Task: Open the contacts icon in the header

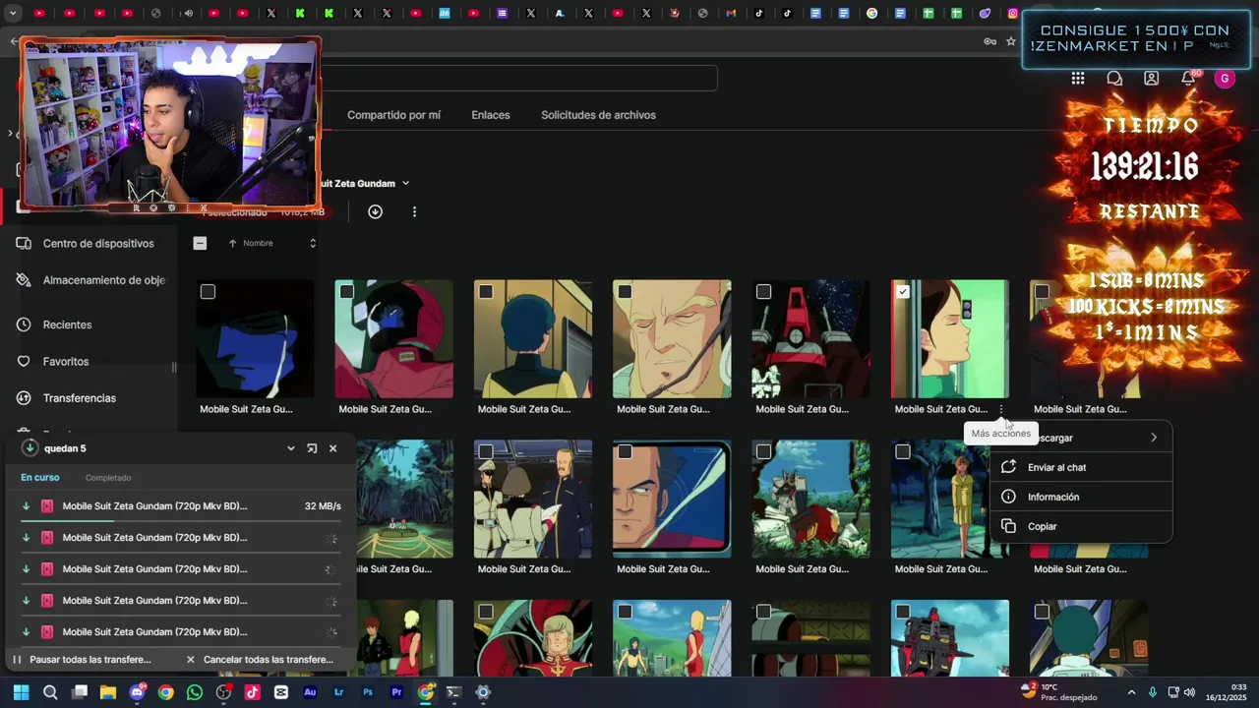Action: click(1151, 79)
